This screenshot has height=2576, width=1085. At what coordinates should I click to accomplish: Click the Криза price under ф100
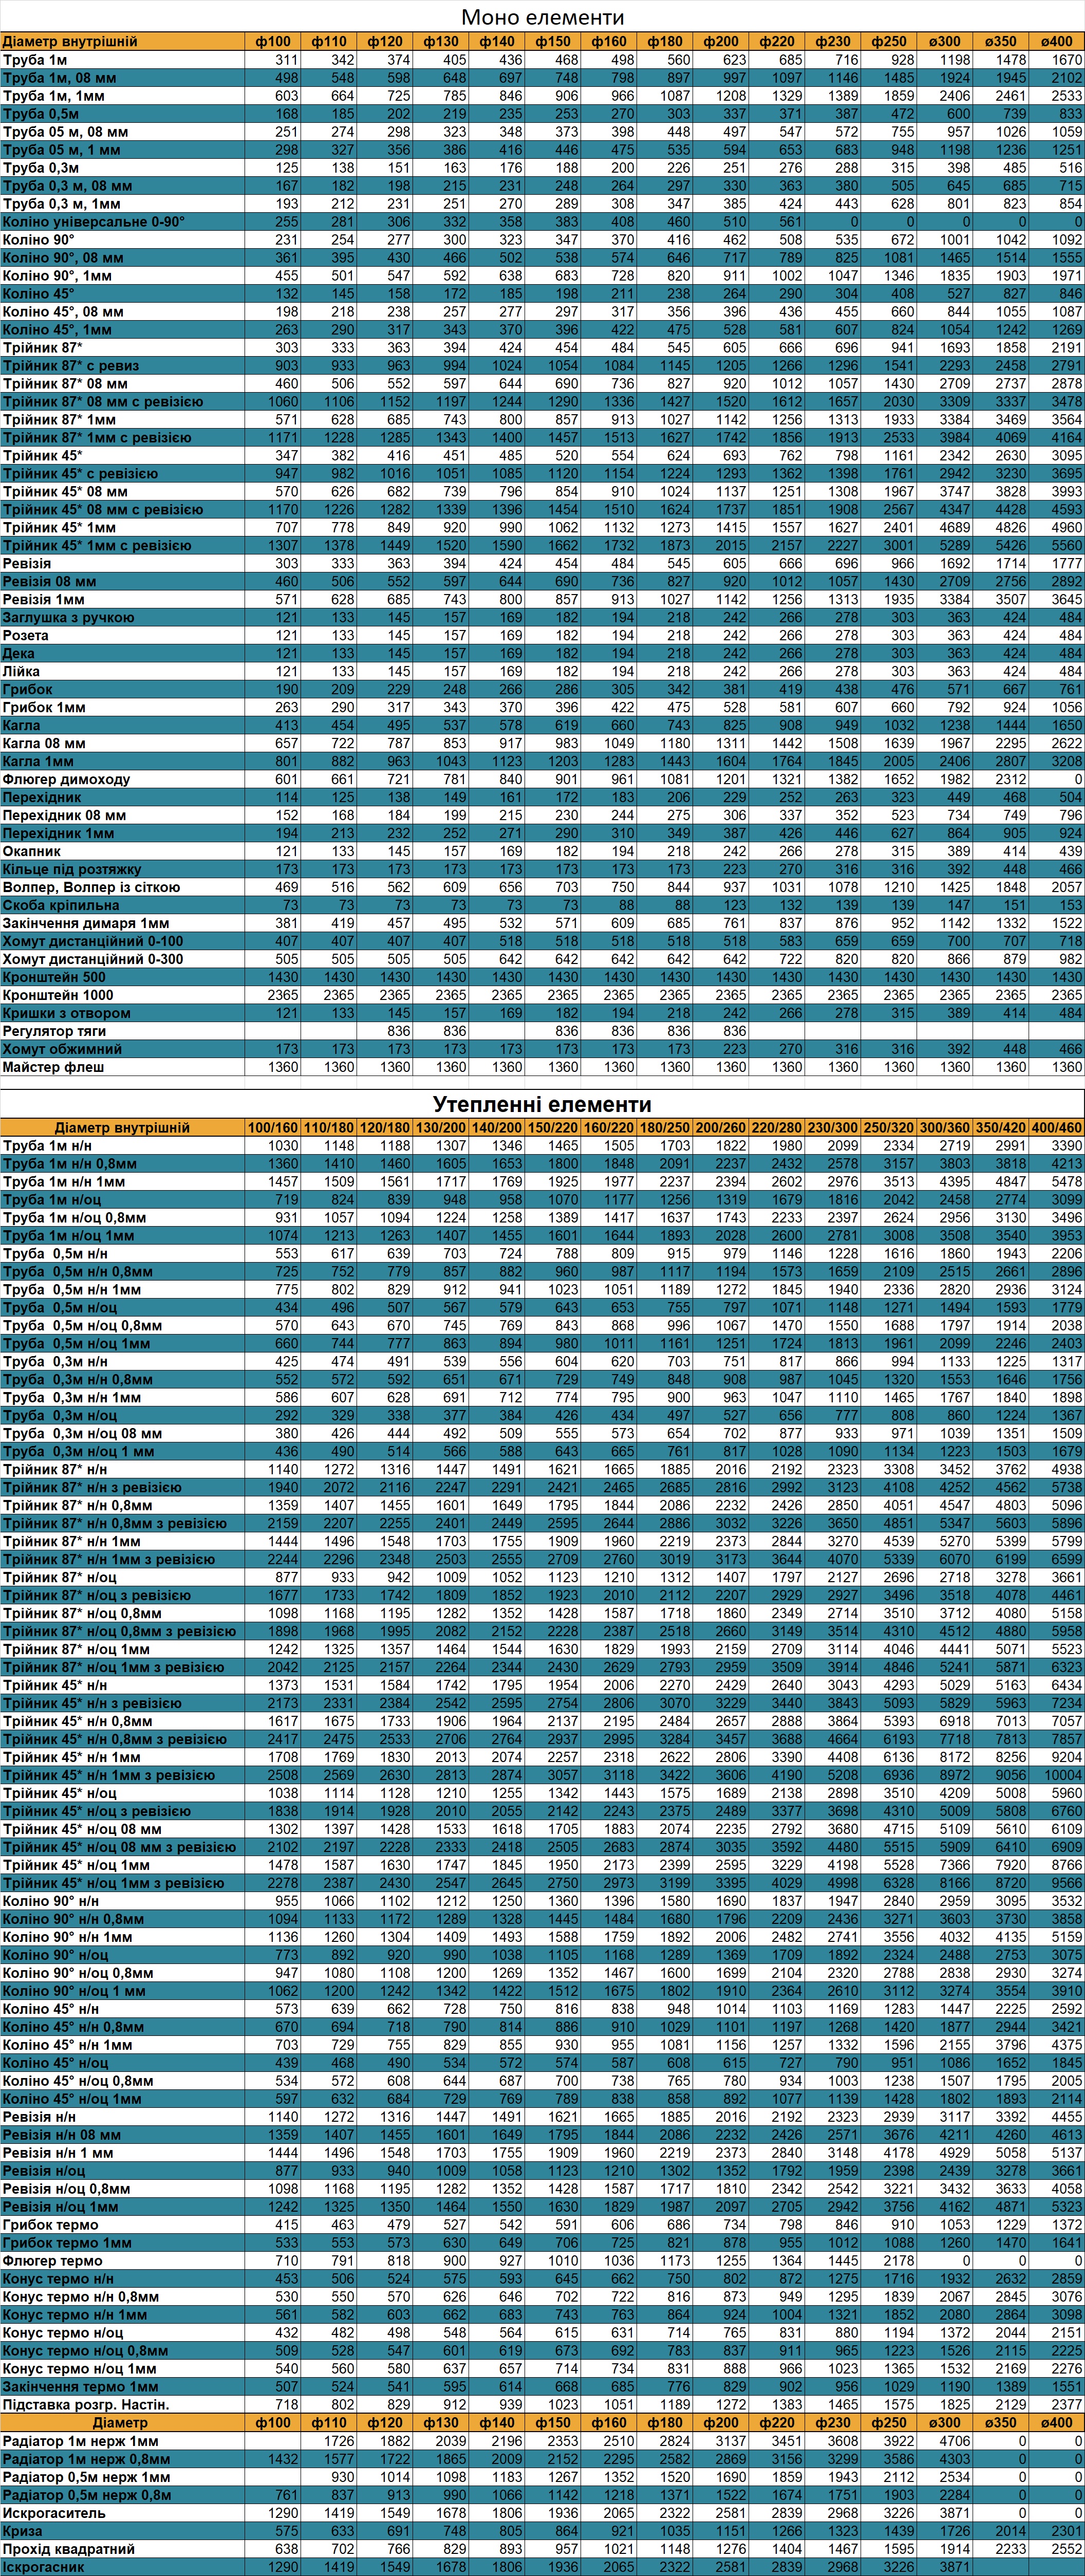point(287,2532)
